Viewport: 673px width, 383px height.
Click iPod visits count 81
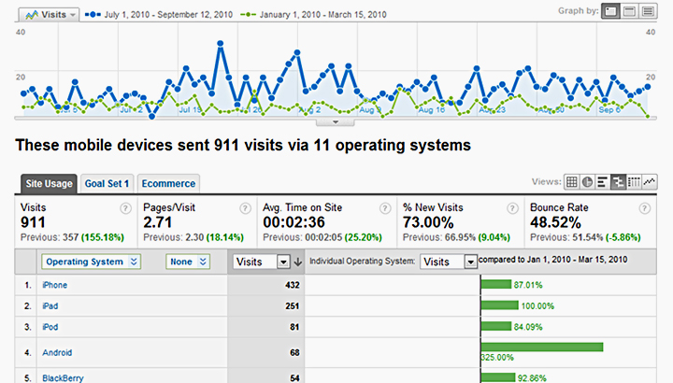[294, 327]
